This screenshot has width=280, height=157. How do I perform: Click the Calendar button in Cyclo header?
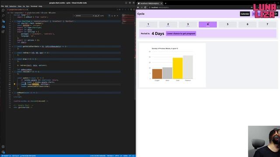click(x=245, y=14)
